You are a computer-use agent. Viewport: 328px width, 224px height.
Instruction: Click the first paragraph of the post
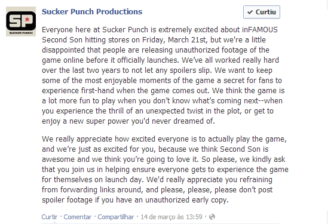163,75
